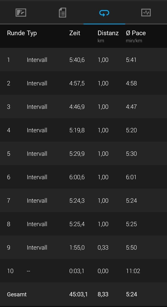
Task: Select lap 7 row with time 5:24,3
Action: pos(84,200)
